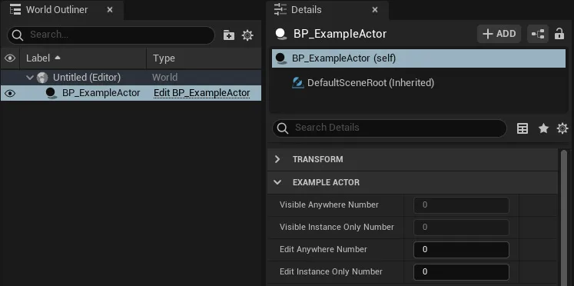Click the Blueprint/add script icon beside ADD
The width and height of the screenshot is (574, 286).
(x=538, y=34)
